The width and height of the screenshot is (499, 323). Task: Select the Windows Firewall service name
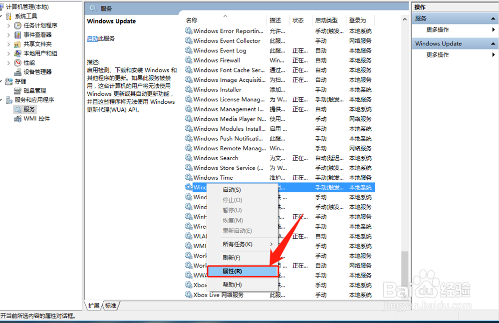coord(217,60)
